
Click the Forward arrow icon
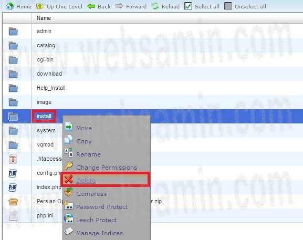(119, 6)
